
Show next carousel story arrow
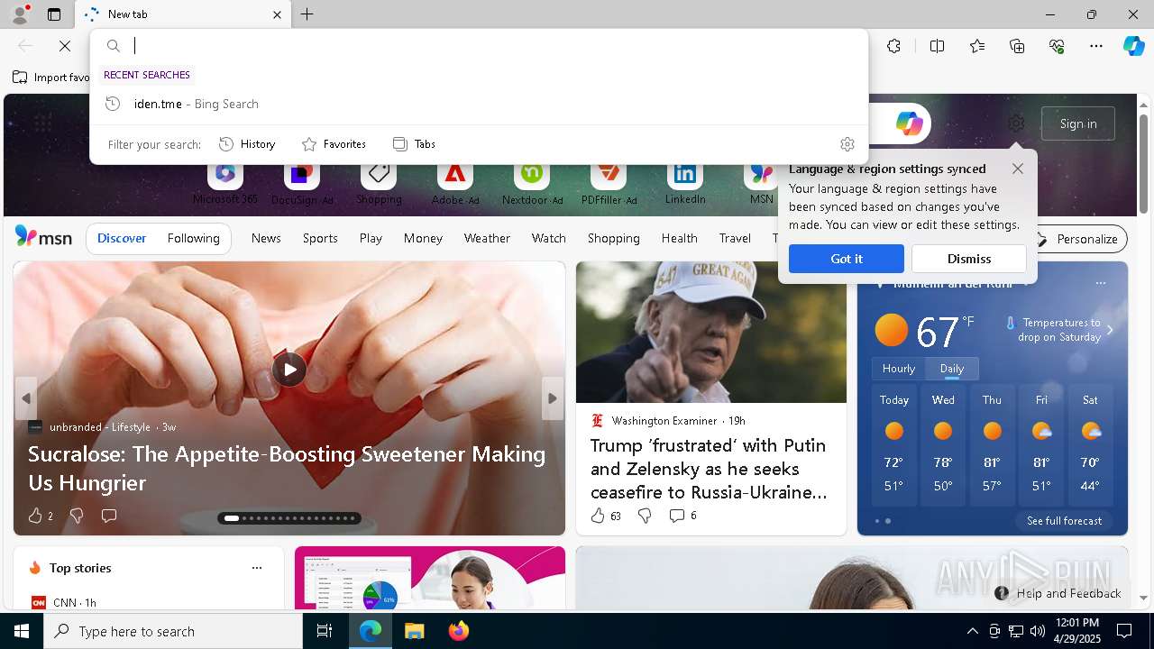(x=553, y=398)
